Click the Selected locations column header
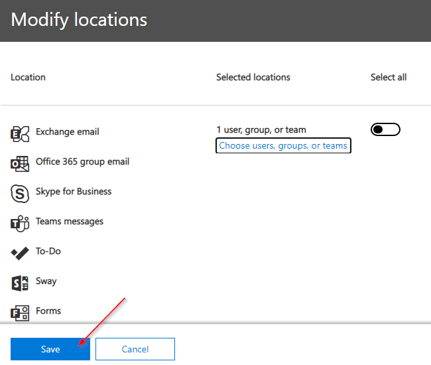The width and height of the screenshot is (431, 365). click(253, 77)
